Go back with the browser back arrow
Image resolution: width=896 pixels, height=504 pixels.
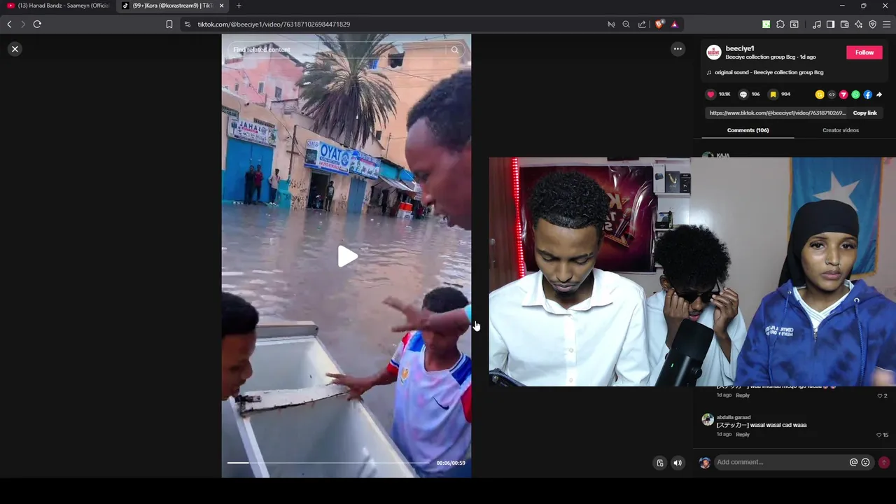pos(9,24)
